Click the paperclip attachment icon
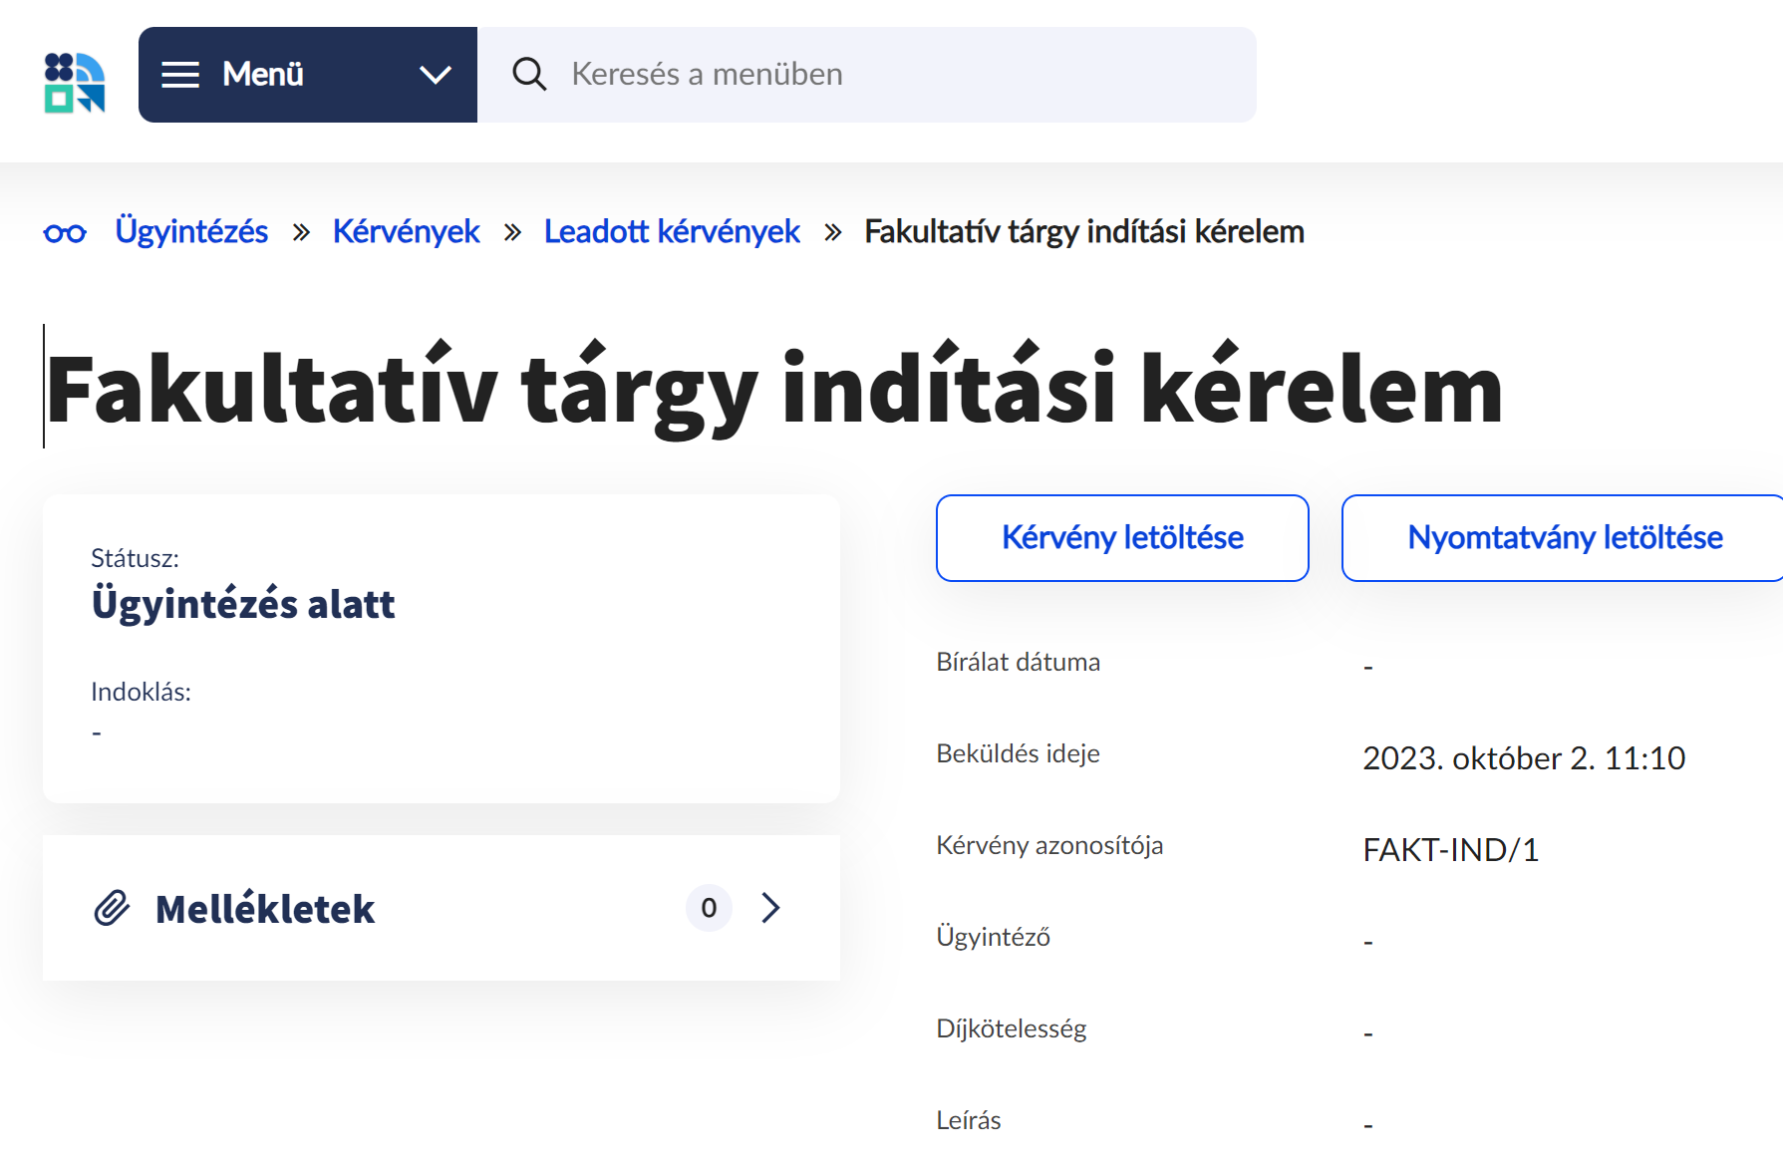This screenshot has width=1783, height=1169. coord(112,908)
